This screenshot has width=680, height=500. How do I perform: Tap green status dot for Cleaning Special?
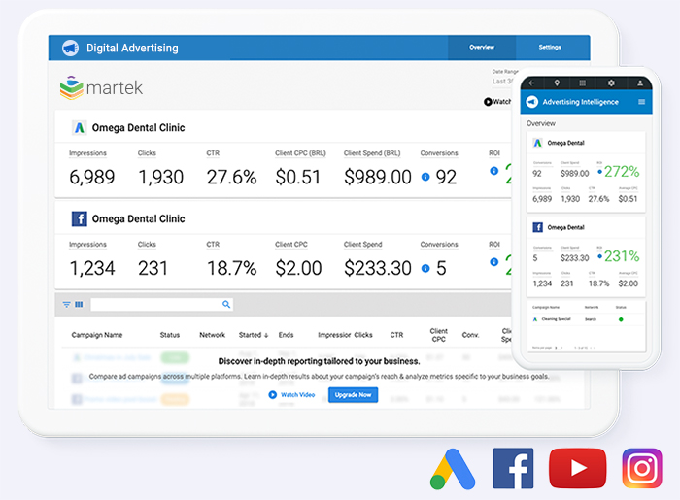(621, 319)
